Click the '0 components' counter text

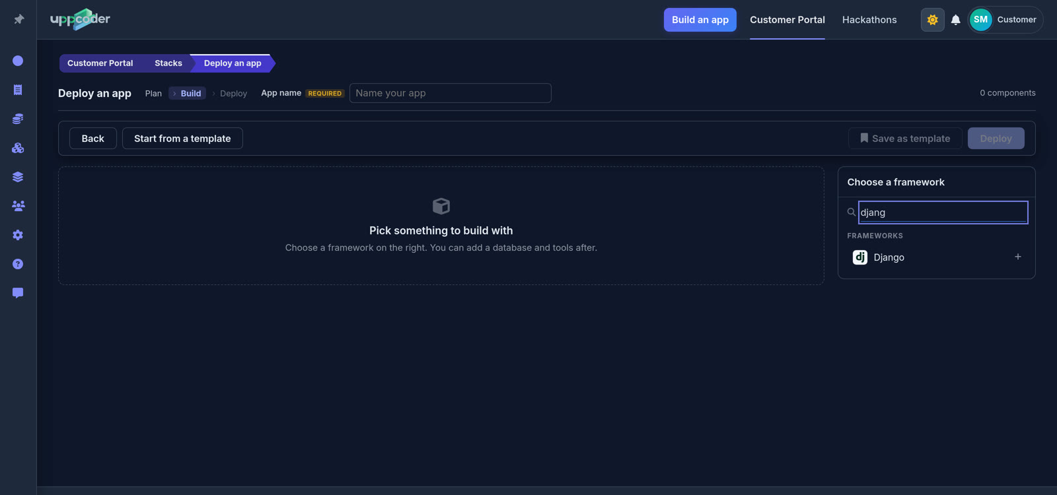tap(1007, 93)
